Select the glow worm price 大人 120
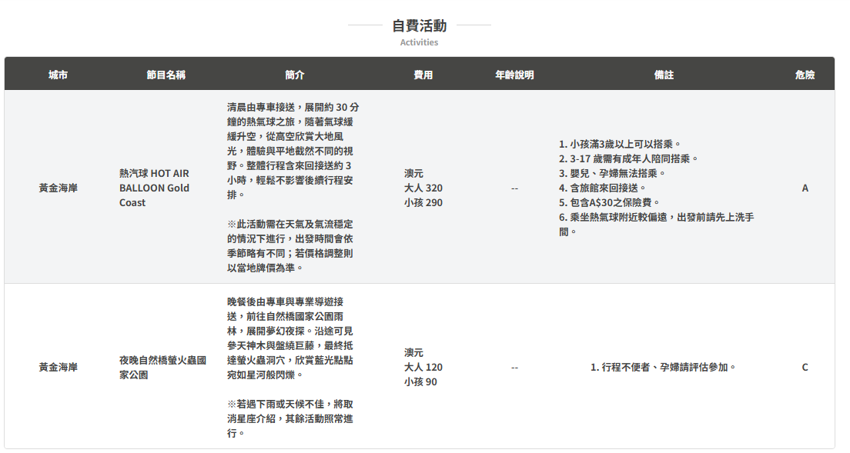The width and height of the screenshot is (850, 453). click(x=423, y=367)
